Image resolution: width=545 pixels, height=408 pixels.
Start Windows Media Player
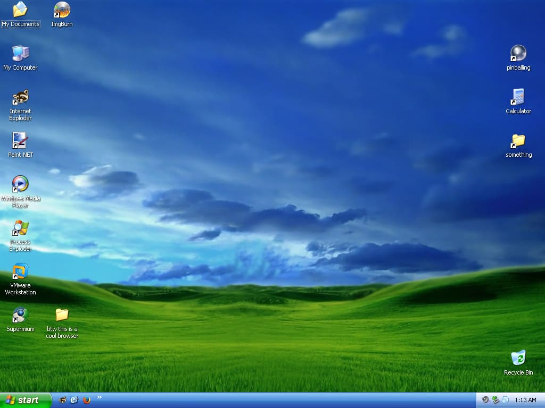click(x=20, y=184)
